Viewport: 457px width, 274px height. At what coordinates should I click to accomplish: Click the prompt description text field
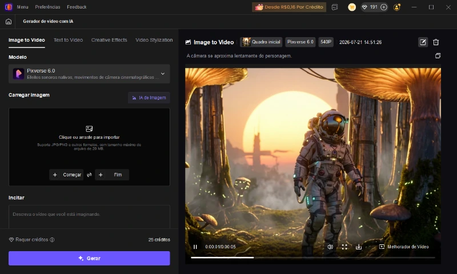tap(89, 217)
